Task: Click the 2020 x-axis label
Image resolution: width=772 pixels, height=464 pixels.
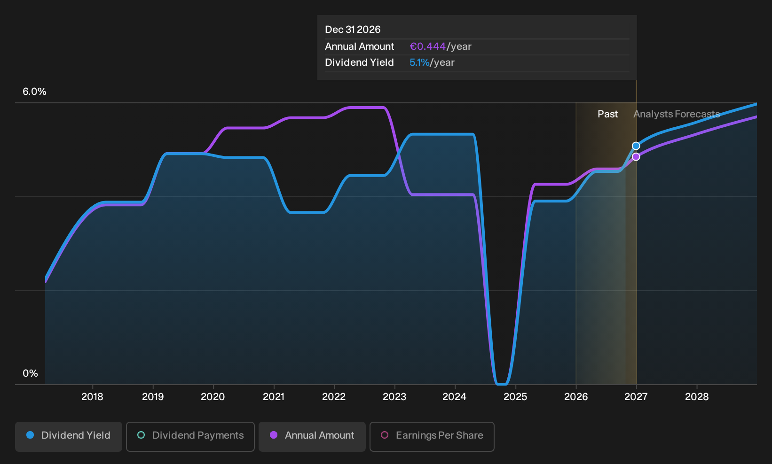Action: coord(213,397)
